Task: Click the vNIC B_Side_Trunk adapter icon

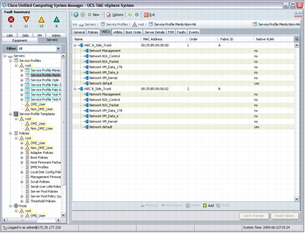Action: pyautogui.click(x=81, y=89)
